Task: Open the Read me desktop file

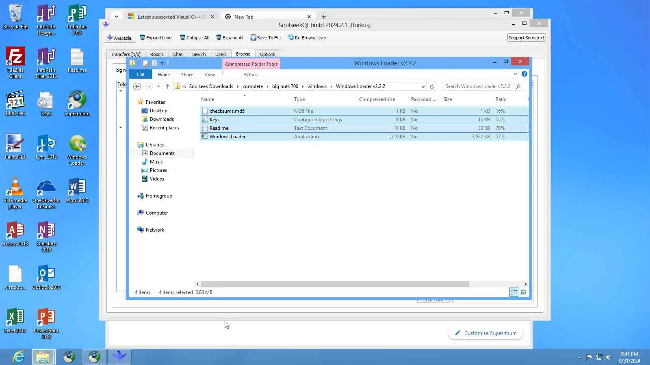Action: click(x=77, y=60)
